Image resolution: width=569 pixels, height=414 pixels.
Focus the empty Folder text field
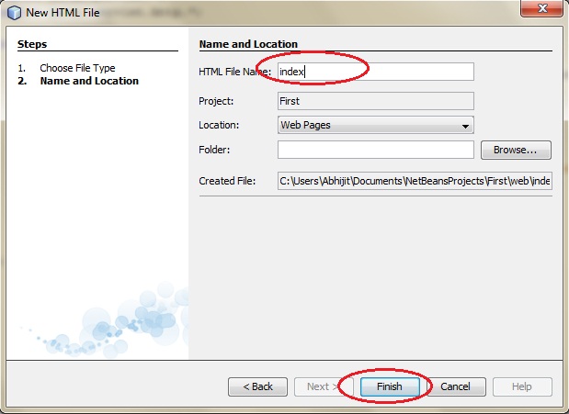point(376,150)
